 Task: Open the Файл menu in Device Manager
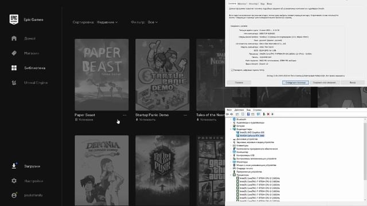coord(229,110)
